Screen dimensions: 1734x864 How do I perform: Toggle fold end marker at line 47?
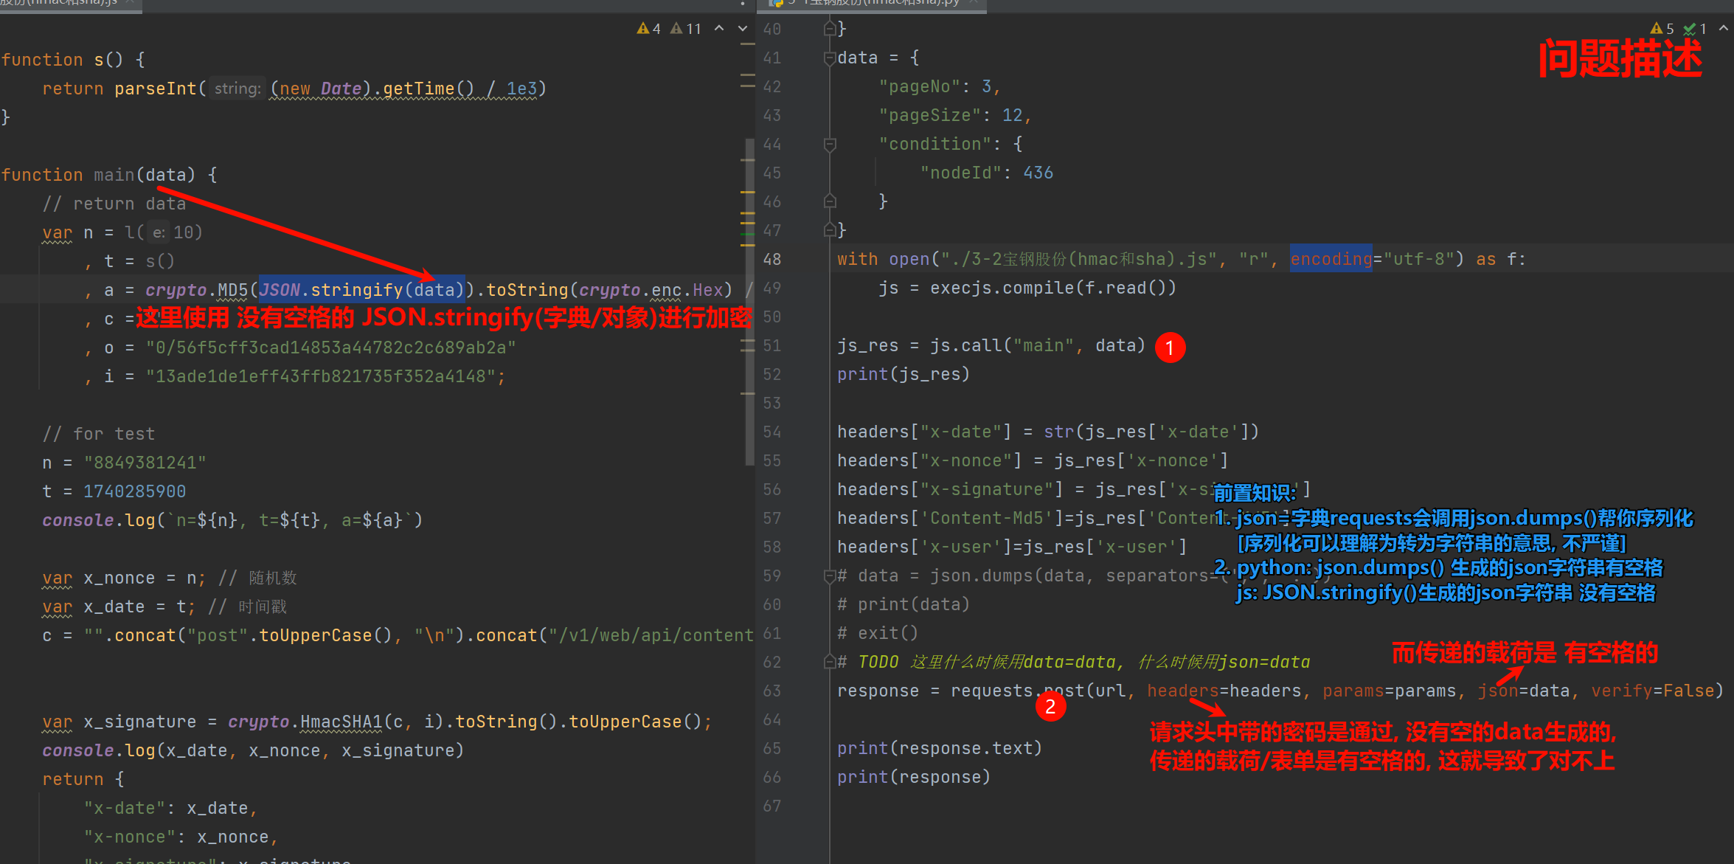[x=830, y=230]
